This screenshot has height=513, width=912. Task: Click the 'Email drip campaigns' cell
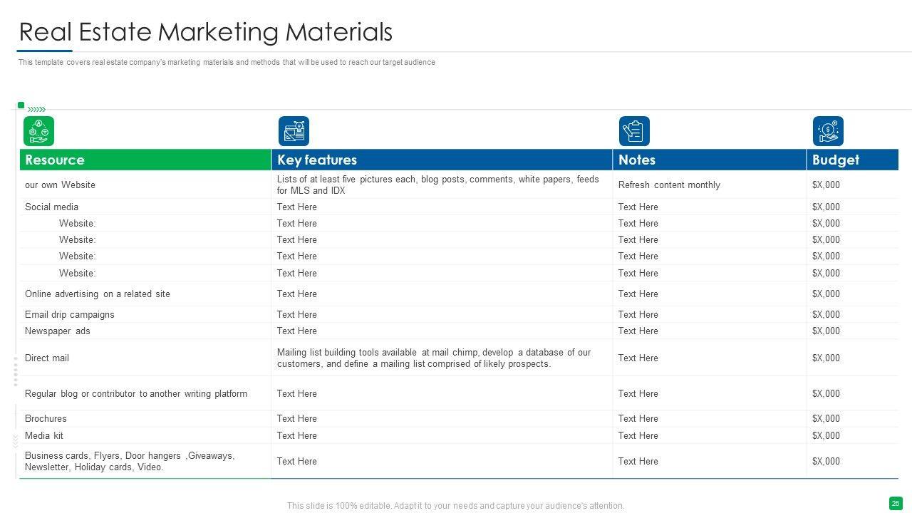(x=70, y=314)
